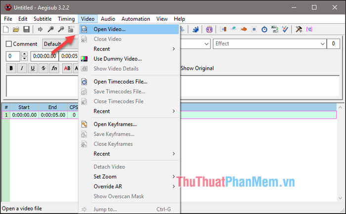Expand the Override AR submenu
The height and width of the screenshot is (214, 346).
click(x=129, y=186)
